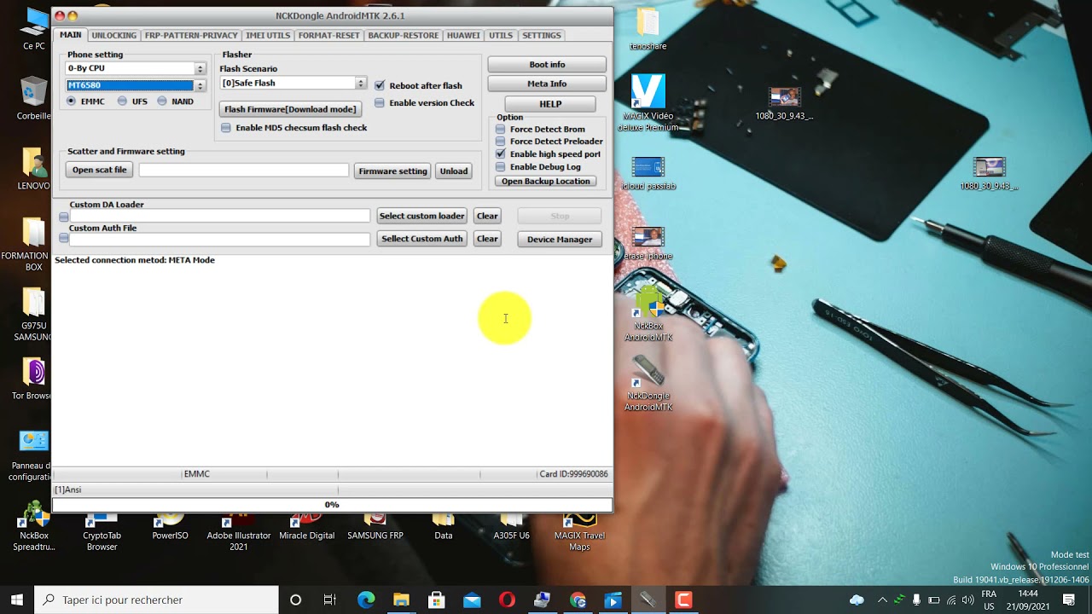The width and height of the screenshot is (1092, 614).
Task: Open Microsoft Edge from the taskbar
Action: pos(366,600)
